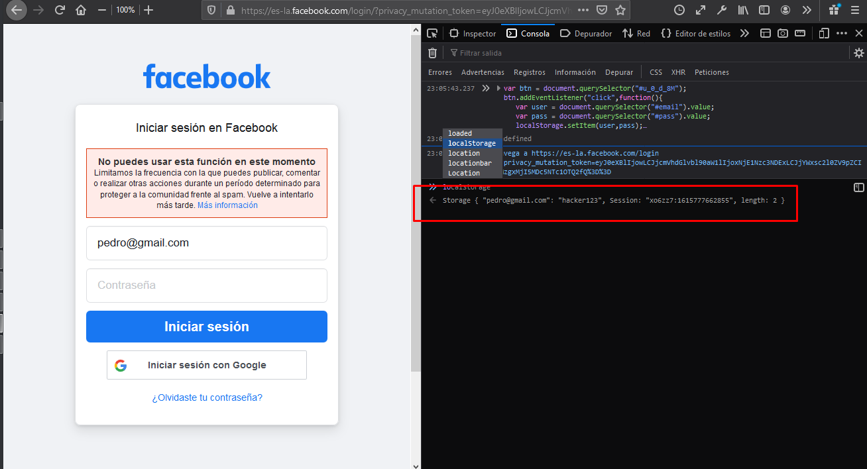This screenshot has height=469, width=867.
Task: Bookmark the page with the star icon
Action: (620, 10)
